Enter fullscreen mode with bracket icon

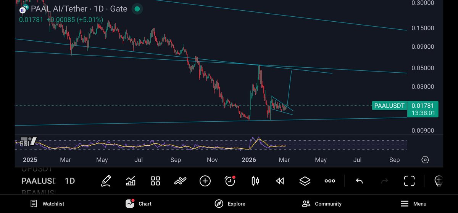click(x=409, y=181)
